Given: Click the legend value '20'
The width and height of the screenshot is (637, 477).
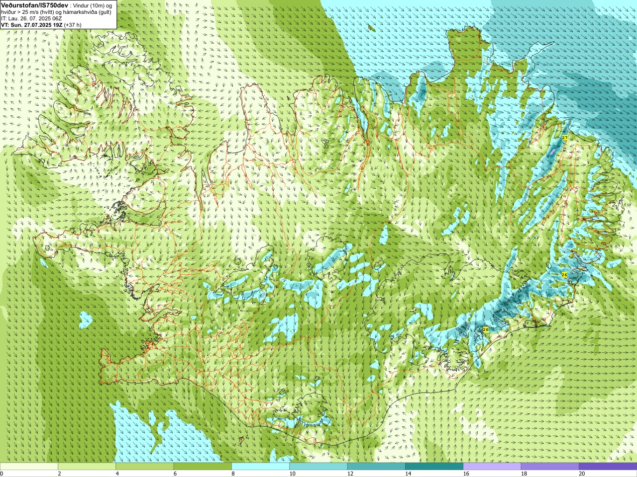Looking at the screenshot, I should pos(582,474).
